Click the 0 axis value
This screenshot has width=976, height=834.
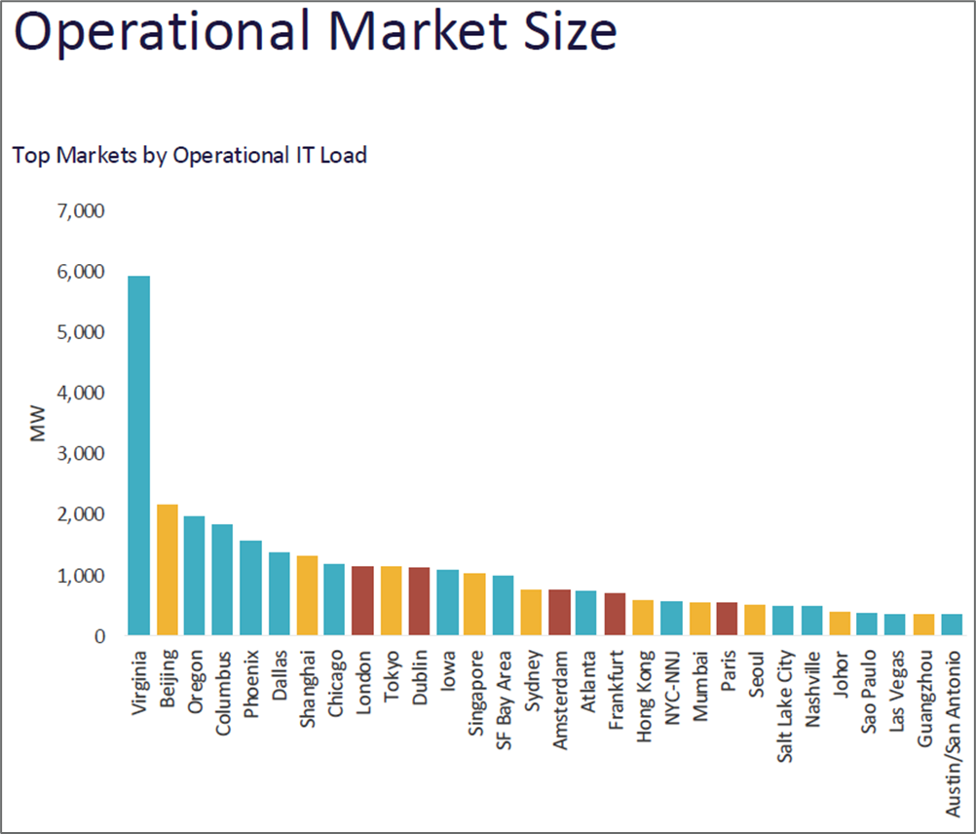[x=101, y=634]
